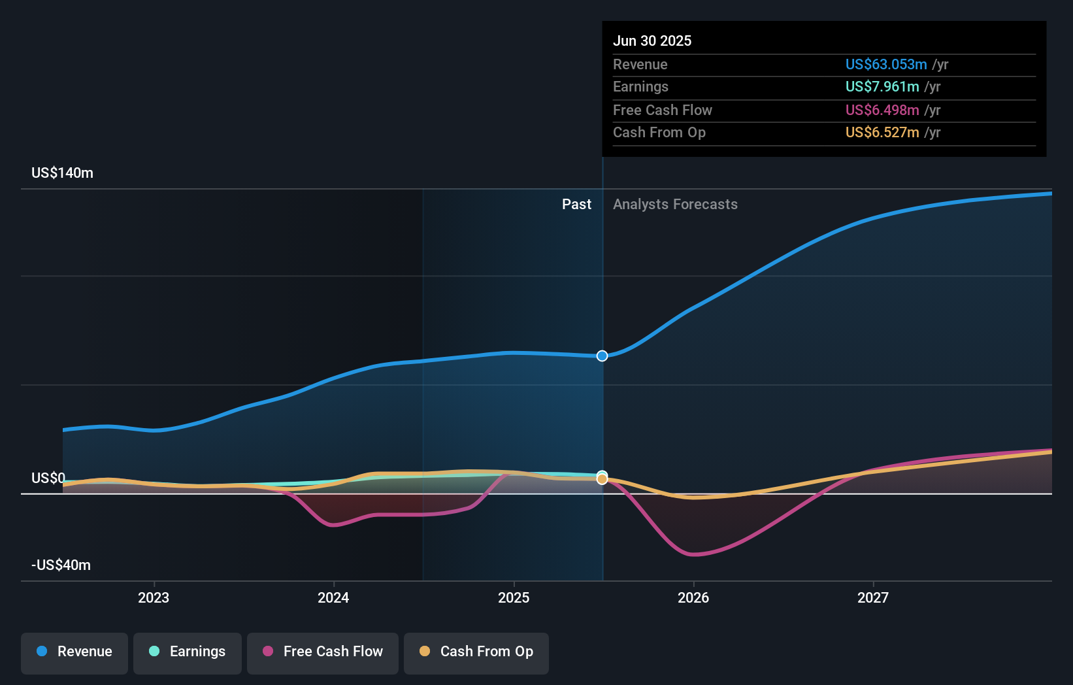Viewport: 1073px width, 685px height.
Task: Click the teal Earnings legend dot
Action: click(x=154, y=652)
